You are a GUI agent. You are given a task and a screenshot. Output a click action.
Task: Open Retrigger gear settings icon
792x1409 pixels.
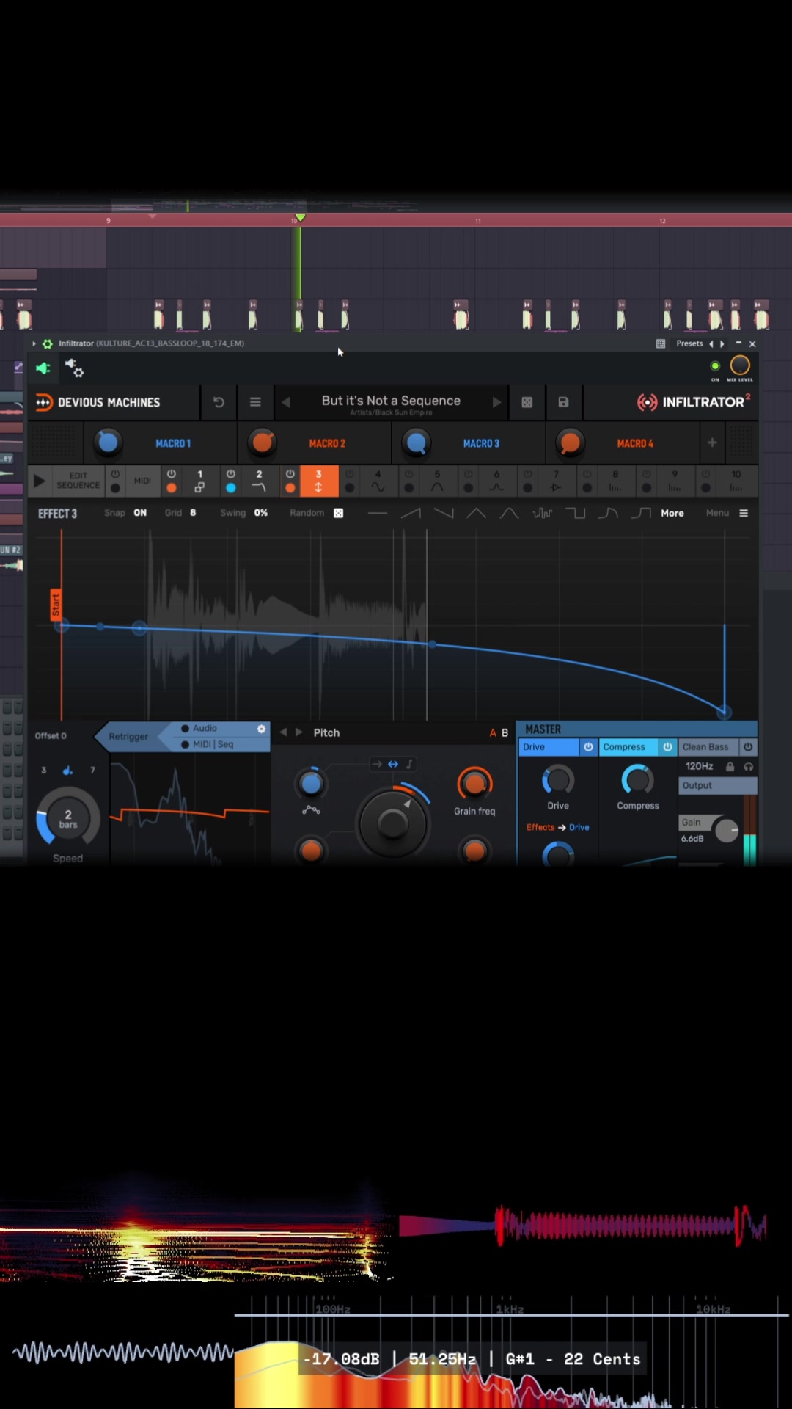click(x=261, y=729)
